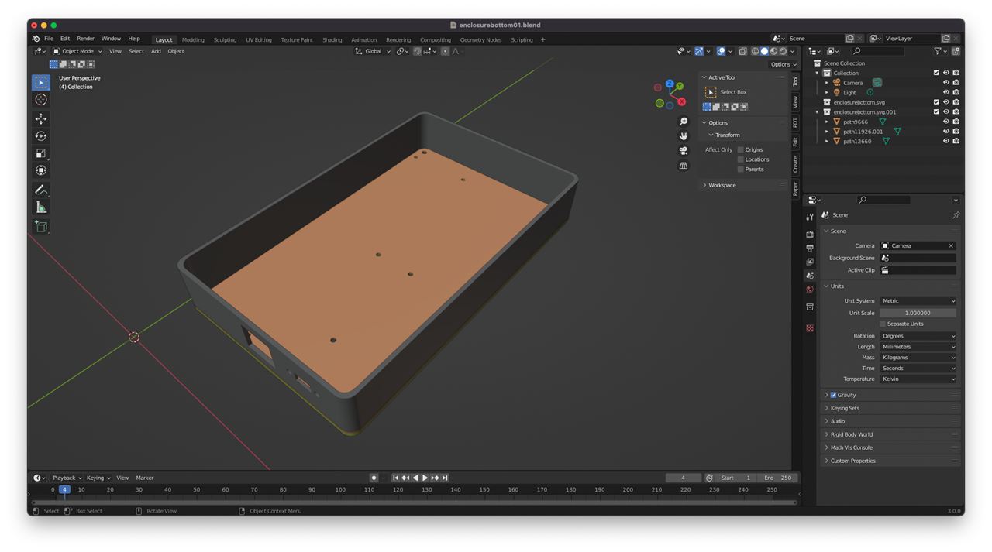Open the Texture properties tab icon
The height and width of the screenshot is (552, 992).
tap(810, 328)
